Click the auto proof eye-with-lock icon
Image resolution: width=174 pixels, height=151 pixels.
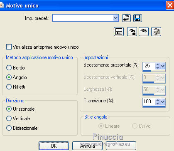tap(132, 32)
